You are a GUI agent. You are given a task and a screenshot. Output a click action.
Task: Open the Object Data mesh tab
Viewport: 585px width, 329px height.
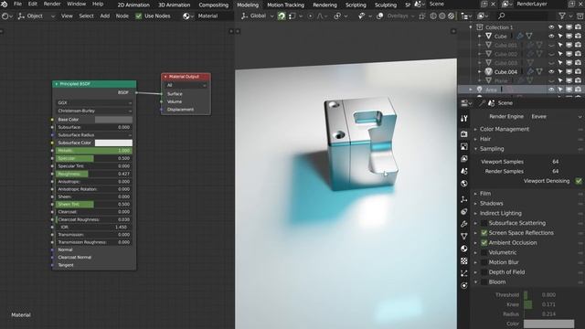(464, 236)
